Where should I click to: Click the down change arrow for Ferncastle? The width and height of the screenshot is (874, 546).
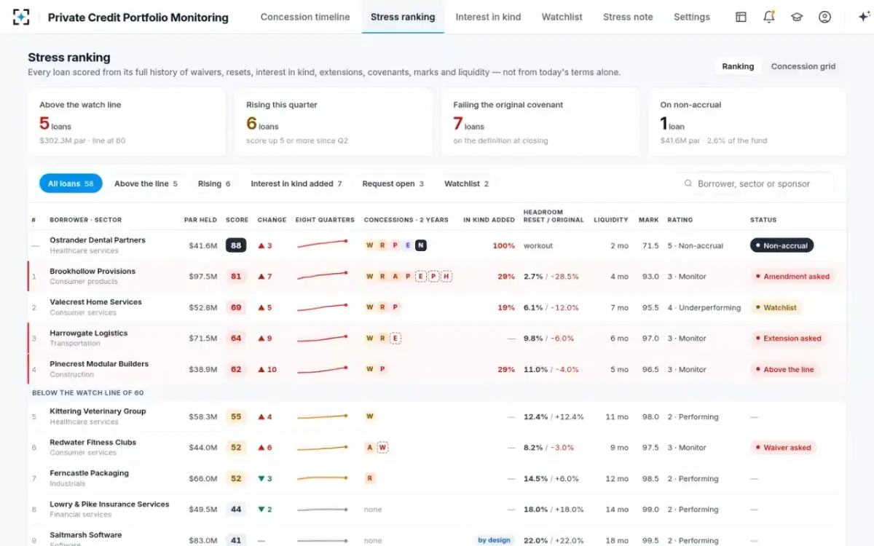(261, 478)
